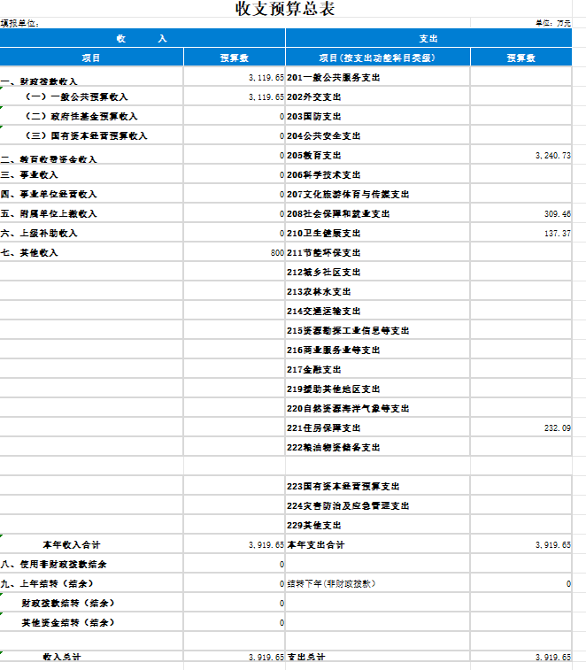Click the 221住房保障支出 amount 232.09
586x670 pixels.
click(558, 428)
